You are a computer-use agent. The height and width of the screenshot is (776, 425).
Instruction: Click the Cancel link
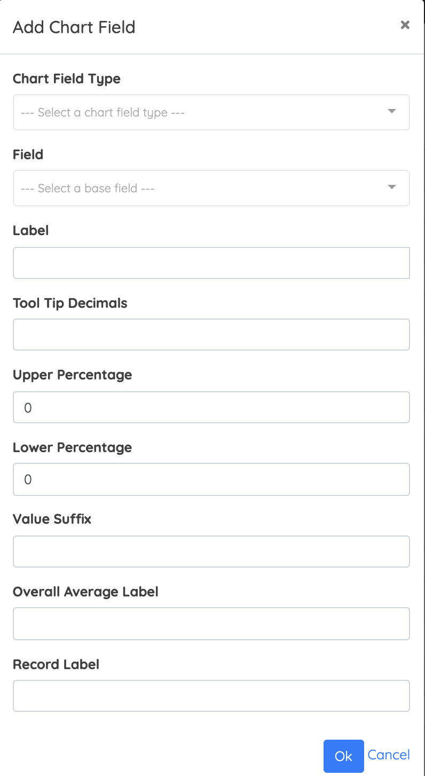click(389, 755)
